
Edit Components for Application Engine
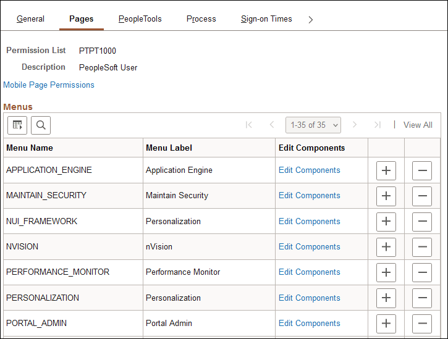309,170
